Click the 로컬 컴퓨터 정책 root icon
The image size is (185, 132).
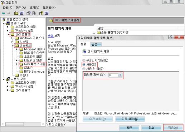[x=4, y=19]
